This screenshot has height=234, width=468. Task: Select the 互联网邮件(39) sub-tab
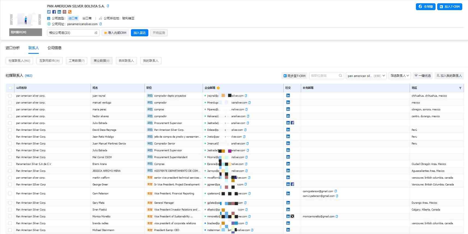pos(49,61)
